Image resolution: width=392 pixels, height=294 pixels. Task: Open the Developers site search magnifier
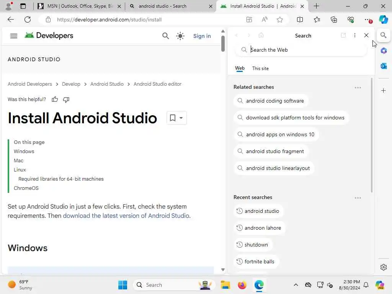(x=165, y=36)
